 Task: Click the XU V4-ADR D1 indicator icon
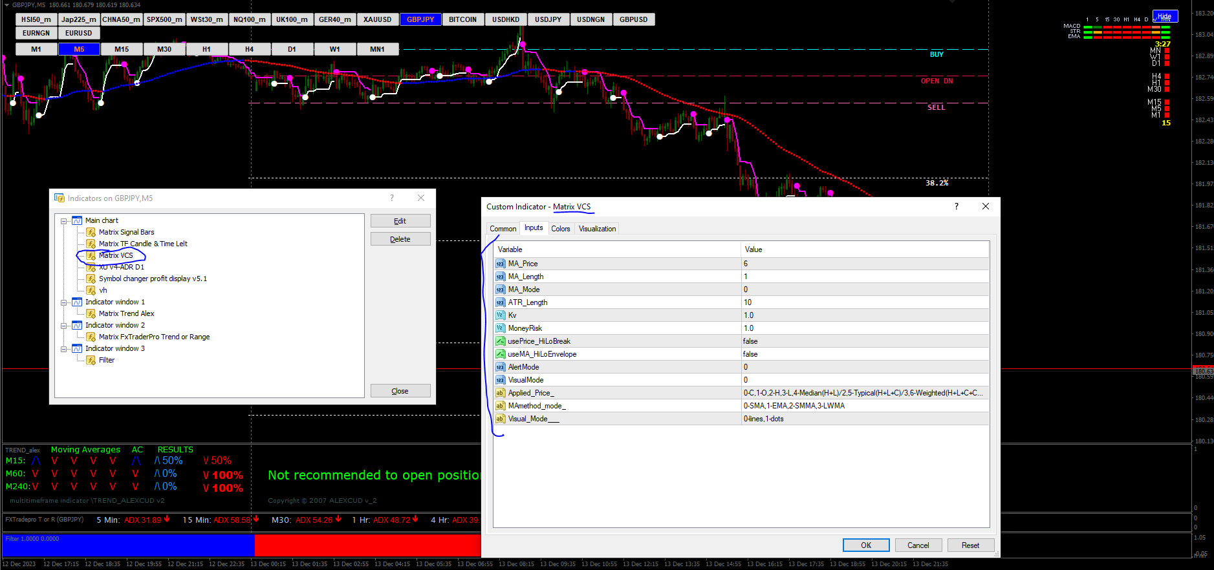click(x=91, y=267)
